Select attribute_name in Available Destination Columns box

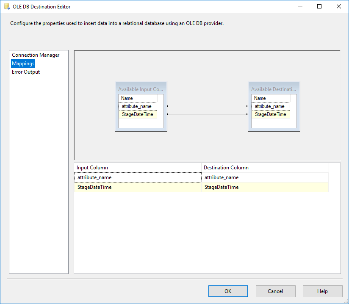271,106
